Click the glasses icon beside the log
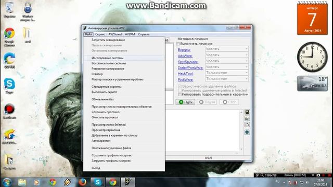This screenshot has width=333, height=187. click(247, 118)
